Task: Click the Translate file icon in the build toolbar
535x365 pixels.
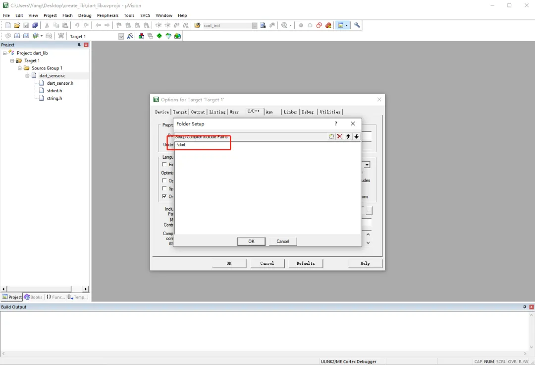Action: click(x=8, y=36)
